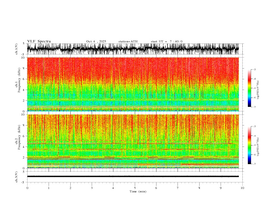Screen dimensions: 273x211
Task: Click the ch.1 colorbar 'log(PSD)(V²/Hz)' label
Action: tap(258, 90)
